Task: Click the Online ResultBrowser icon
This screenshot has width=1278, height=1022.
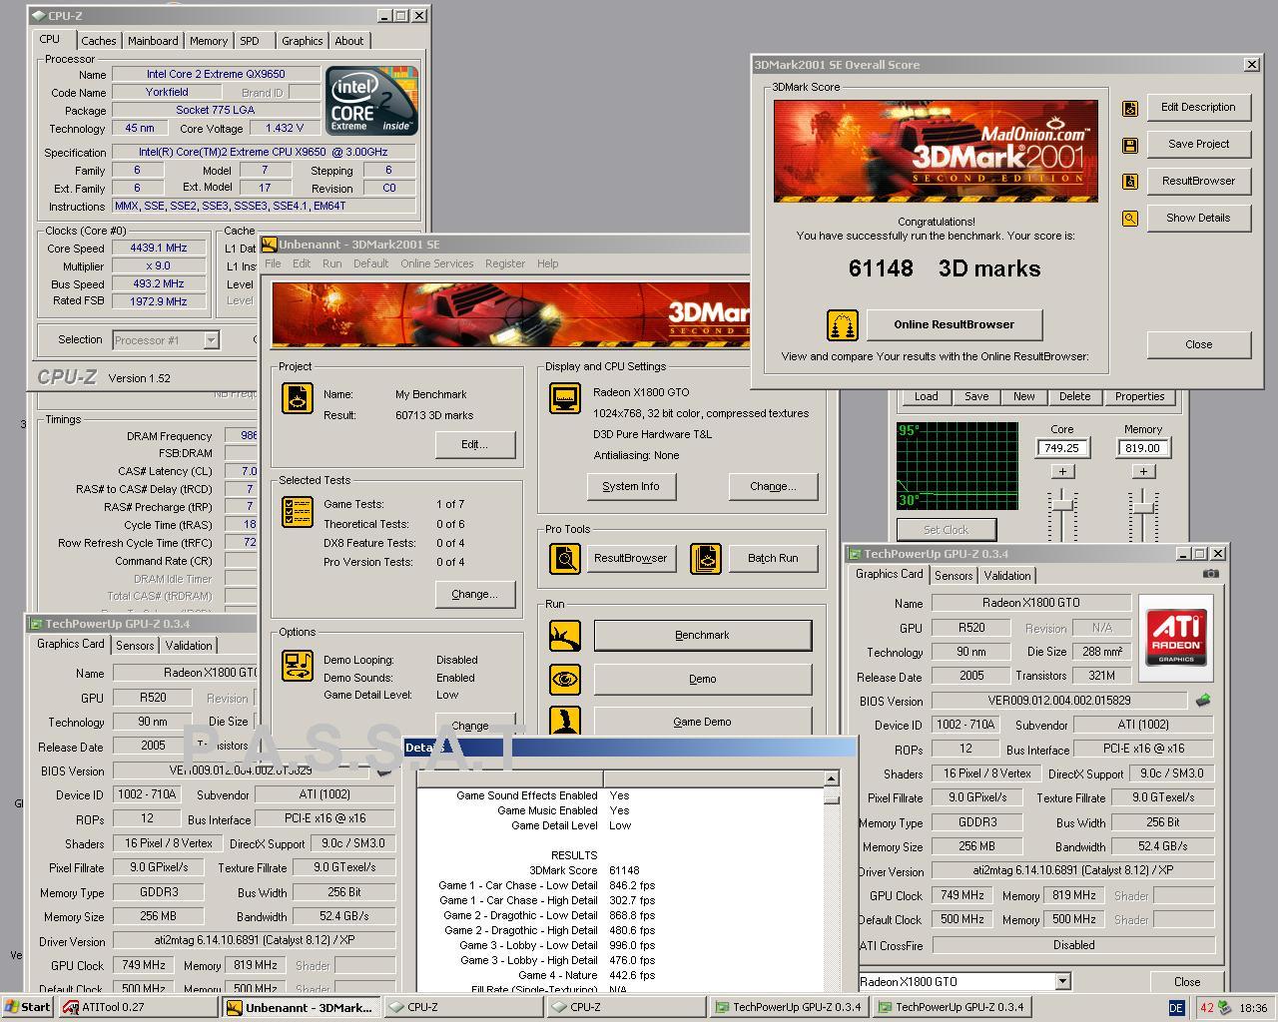Action: (843, 325)
